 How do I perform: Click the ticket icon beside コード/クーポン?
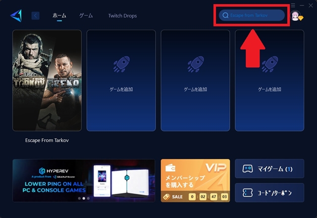(248, 193)
